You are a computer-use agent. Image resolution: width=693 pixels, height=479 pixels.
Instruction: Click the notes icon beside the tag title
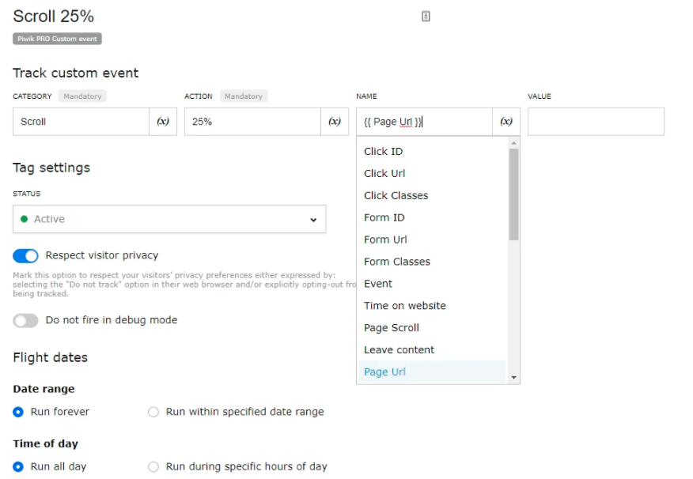click(x=426, y=17)
